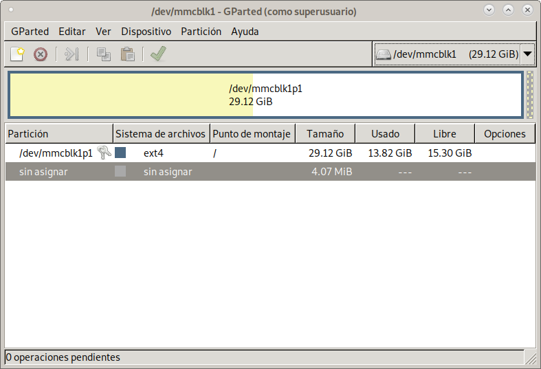Image resolution: width=541 pixels, height=369 pixels.
Task: Open the Partición menu
Action: tap(201, 32)
